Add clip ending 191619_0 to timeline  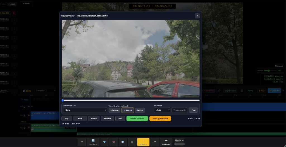coord(14,38)
